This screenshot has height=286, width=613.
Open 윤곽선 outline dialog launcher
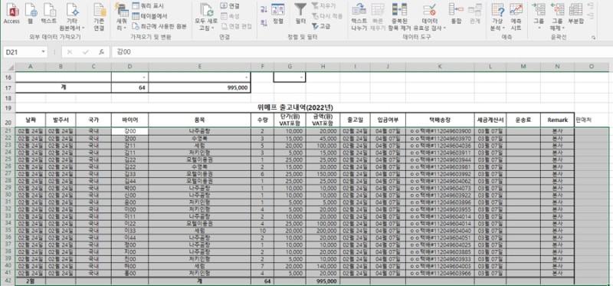coord(593,38)
